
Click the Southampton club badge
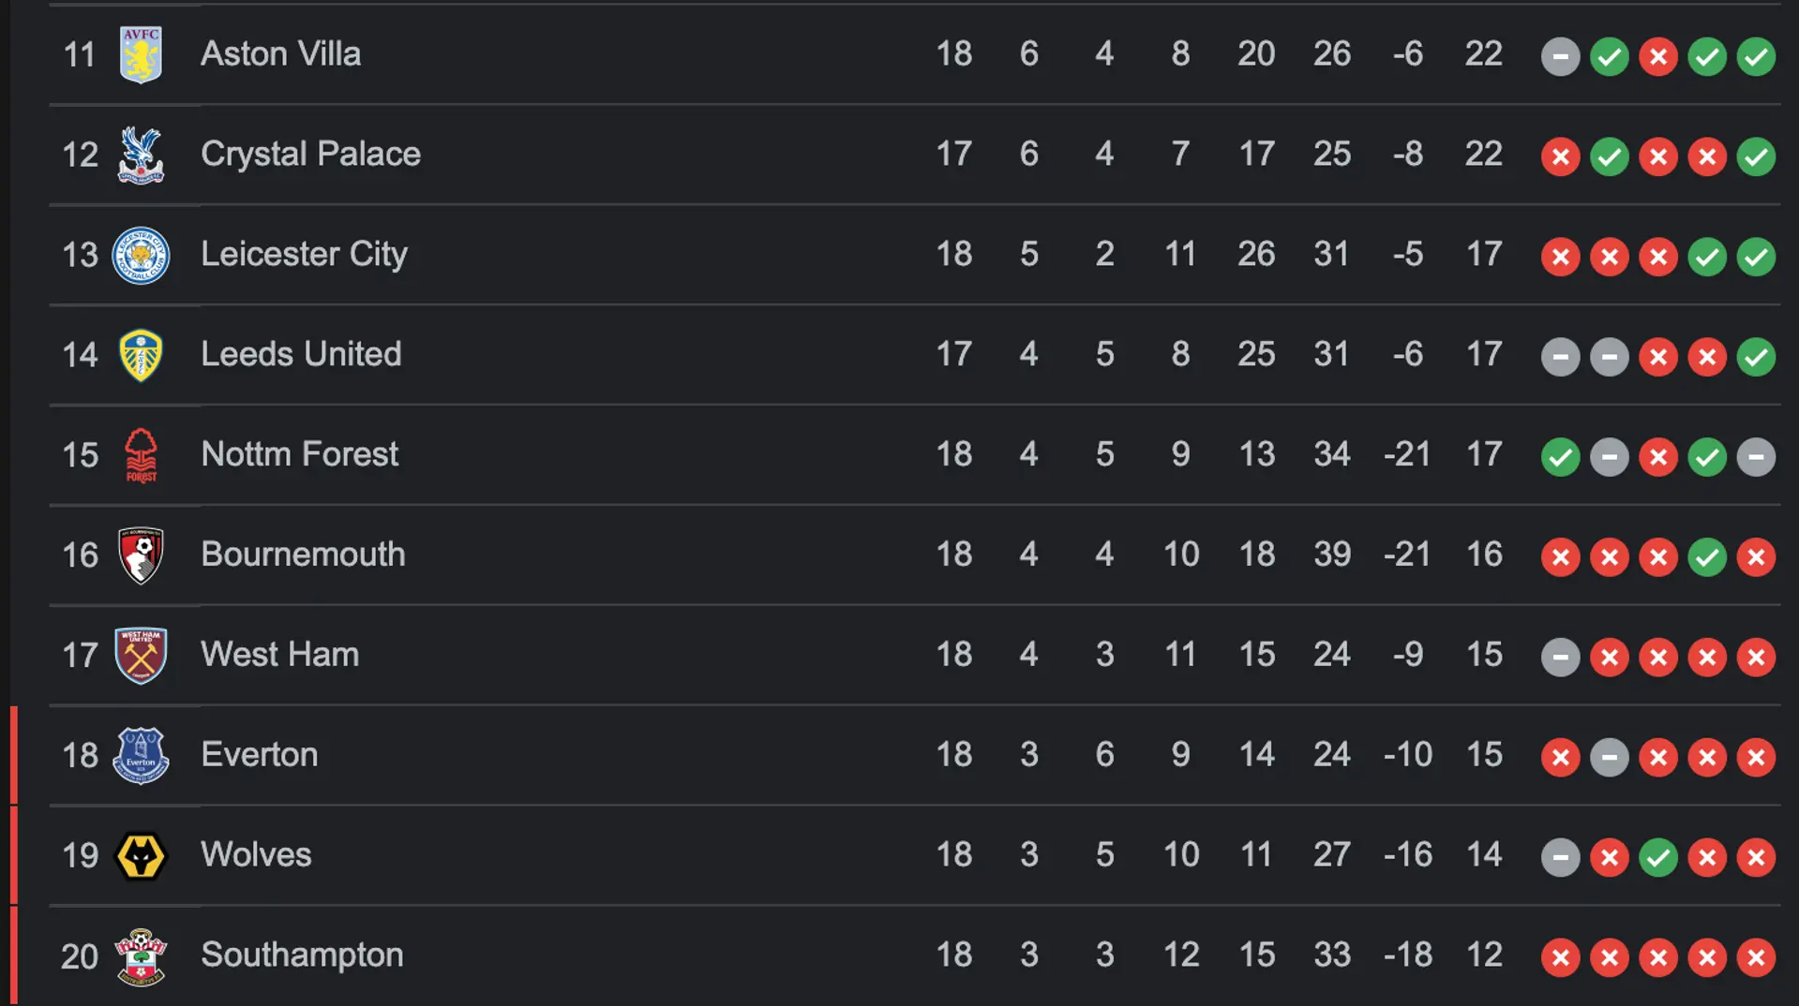pos(141,956)
